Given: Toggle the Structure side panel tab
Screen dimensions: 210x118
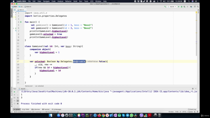Looking at the screenshot, I should click(x=11, y=91).
